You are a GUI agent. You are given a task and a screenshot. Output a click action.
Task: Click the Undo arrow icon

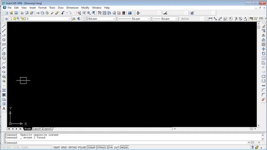coord(63,13)
